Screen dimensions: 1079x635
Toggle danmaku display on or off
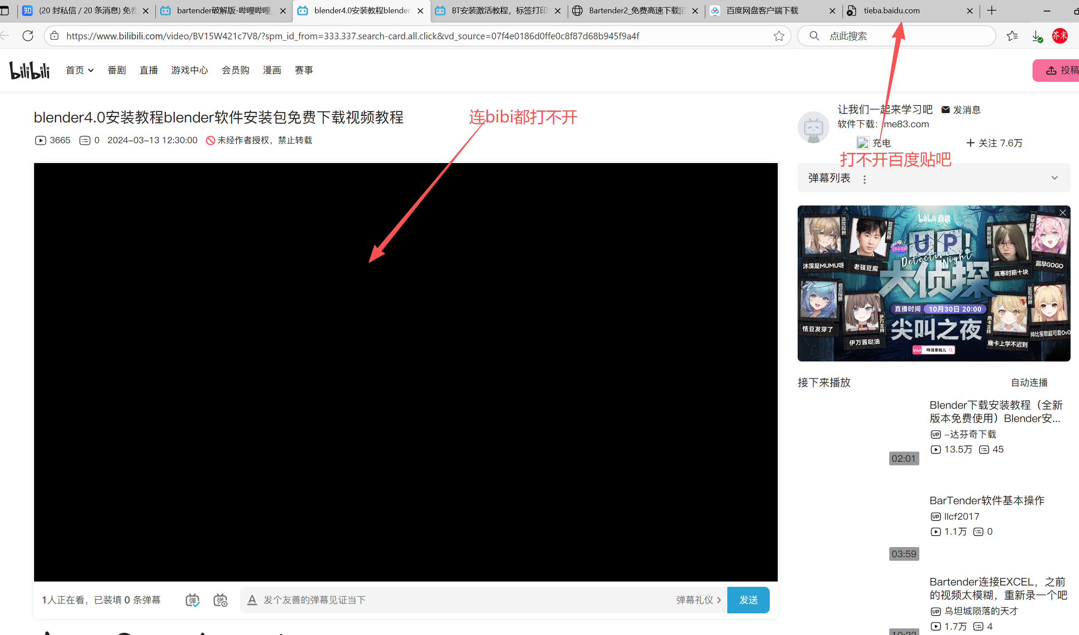pyautogui.click(x=192, y=600)
